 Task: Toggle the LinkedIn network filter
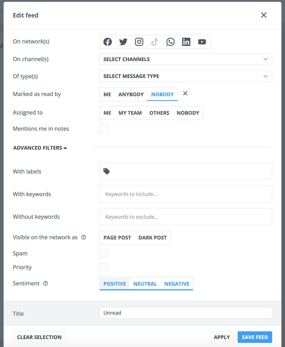pyautogui.click(x=186, y=42)
